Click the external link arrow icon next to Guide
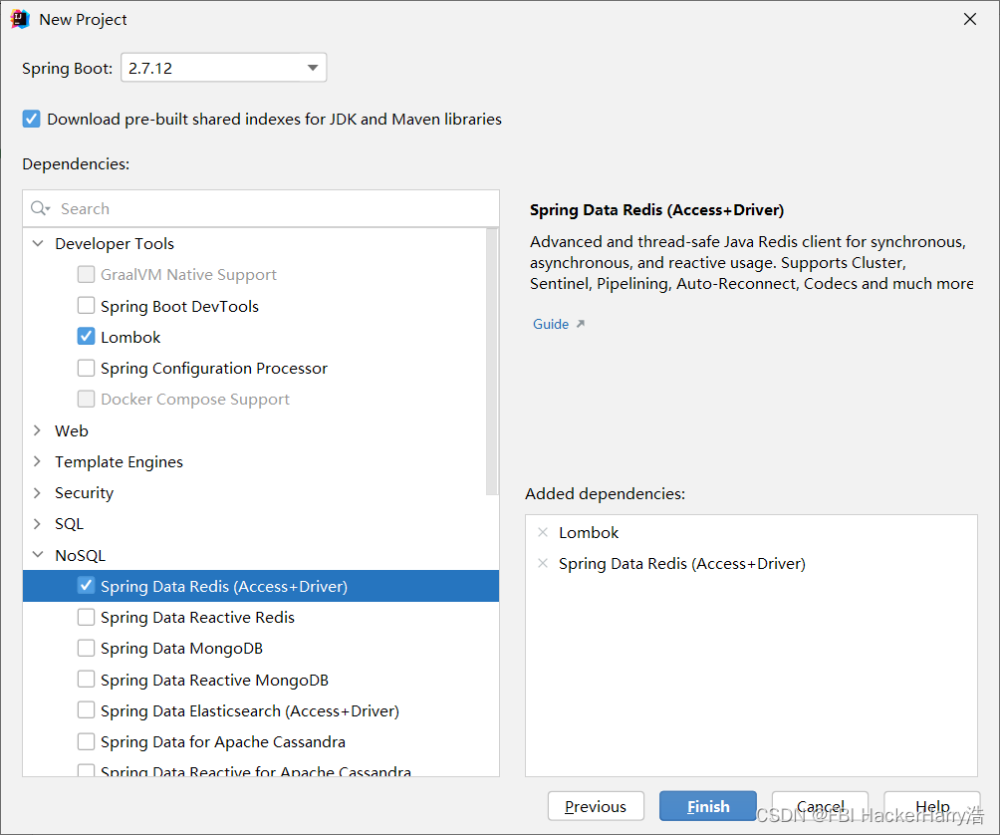1000x835 pixels. [581, 324]
